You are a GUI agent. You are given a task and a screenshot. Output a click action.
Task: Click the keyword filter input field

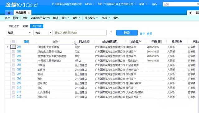80,33
